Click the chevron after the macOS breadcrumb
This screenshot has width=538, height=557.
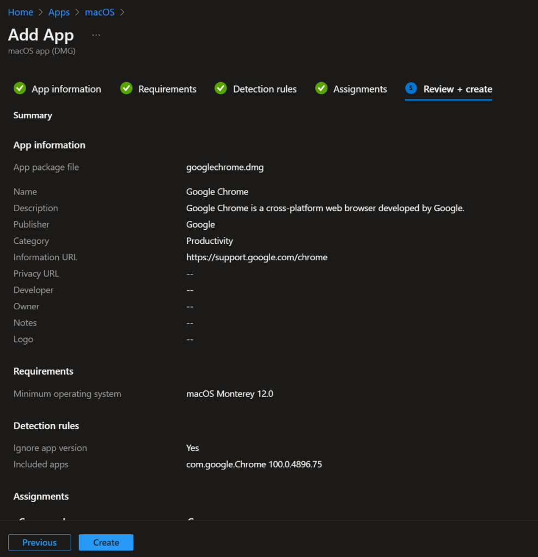pos(122,13)
